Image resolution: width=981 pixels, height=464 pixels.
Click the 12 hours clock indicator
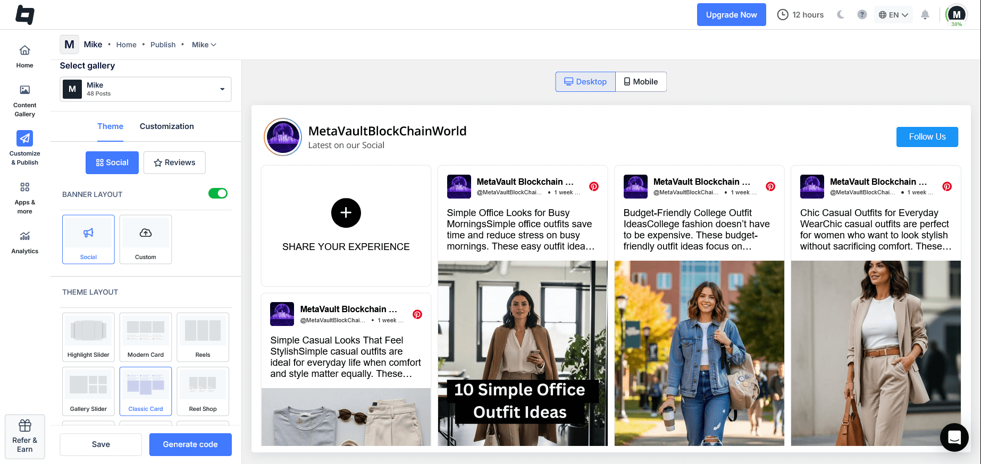800,15
